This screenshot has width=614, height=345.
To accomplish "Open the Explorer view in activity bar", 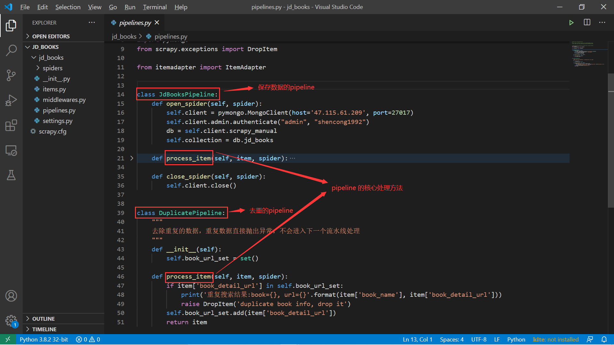I will point(11,26).
